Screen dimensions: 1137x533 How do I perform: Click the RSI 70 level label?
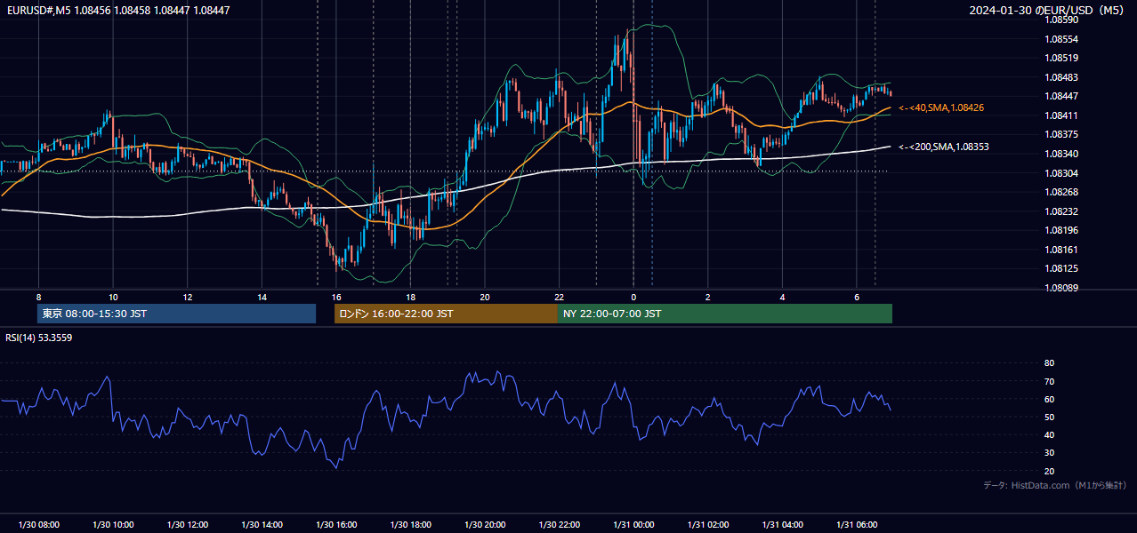pyautogui.click(x=1049, y=381)
